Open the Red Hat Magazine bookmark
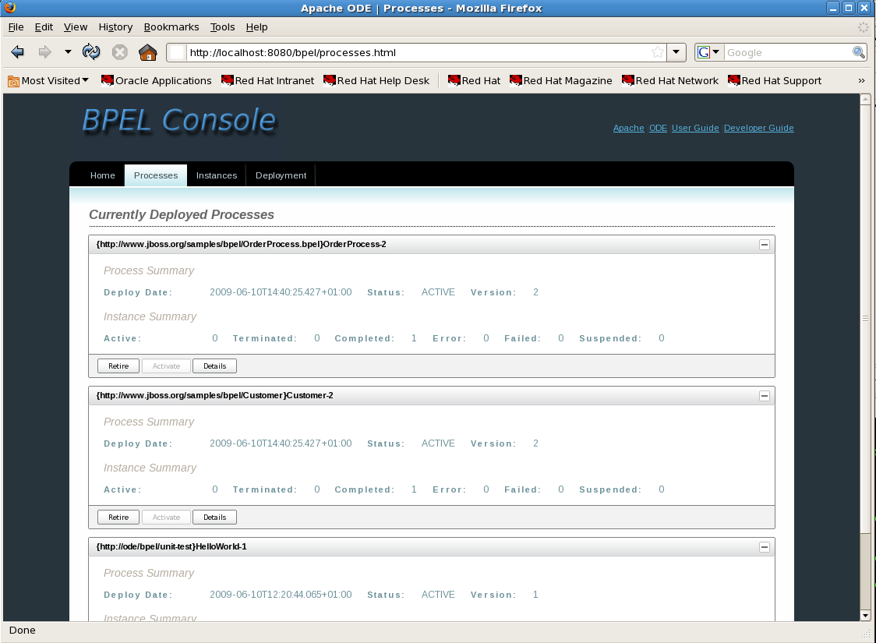This screenshot has height=643, width=876. click(x=561, y=80)
